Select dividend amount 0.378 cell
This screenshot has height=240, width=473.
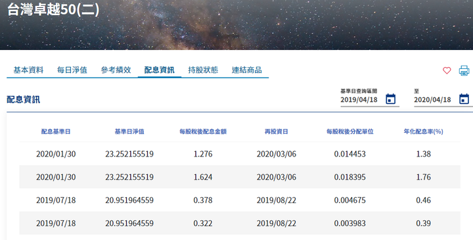pyautogui.click(x=203, y=200)
